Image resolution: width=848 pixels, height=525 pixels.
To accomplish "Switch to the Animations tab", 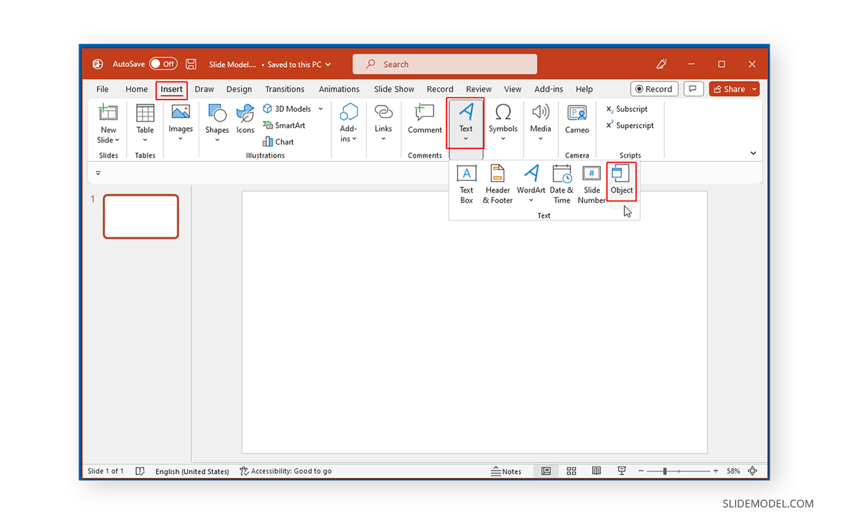I will pyautogui.click(x=339, y=89).
